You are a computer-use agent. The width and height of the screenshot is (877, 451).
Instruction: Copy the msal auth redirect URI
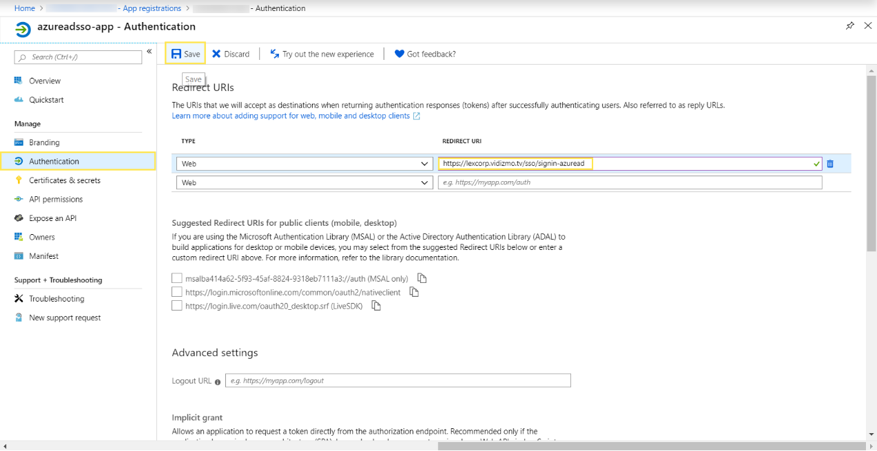click(422, 278)
